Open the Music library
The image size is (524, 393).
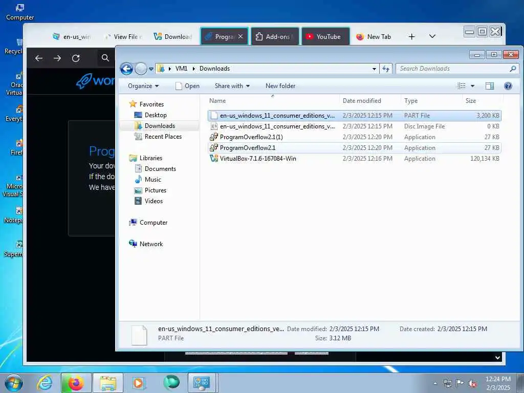pyautogui.click(x=148, y=180)
